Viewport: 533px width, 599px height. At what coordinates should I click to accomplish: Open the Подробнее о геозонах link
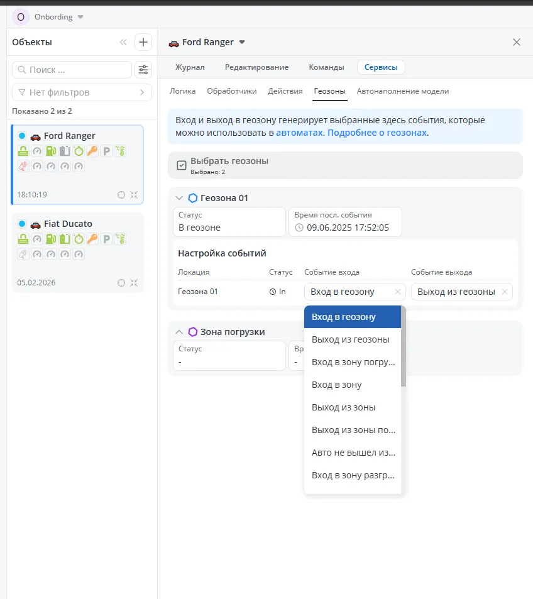[377, 133]
